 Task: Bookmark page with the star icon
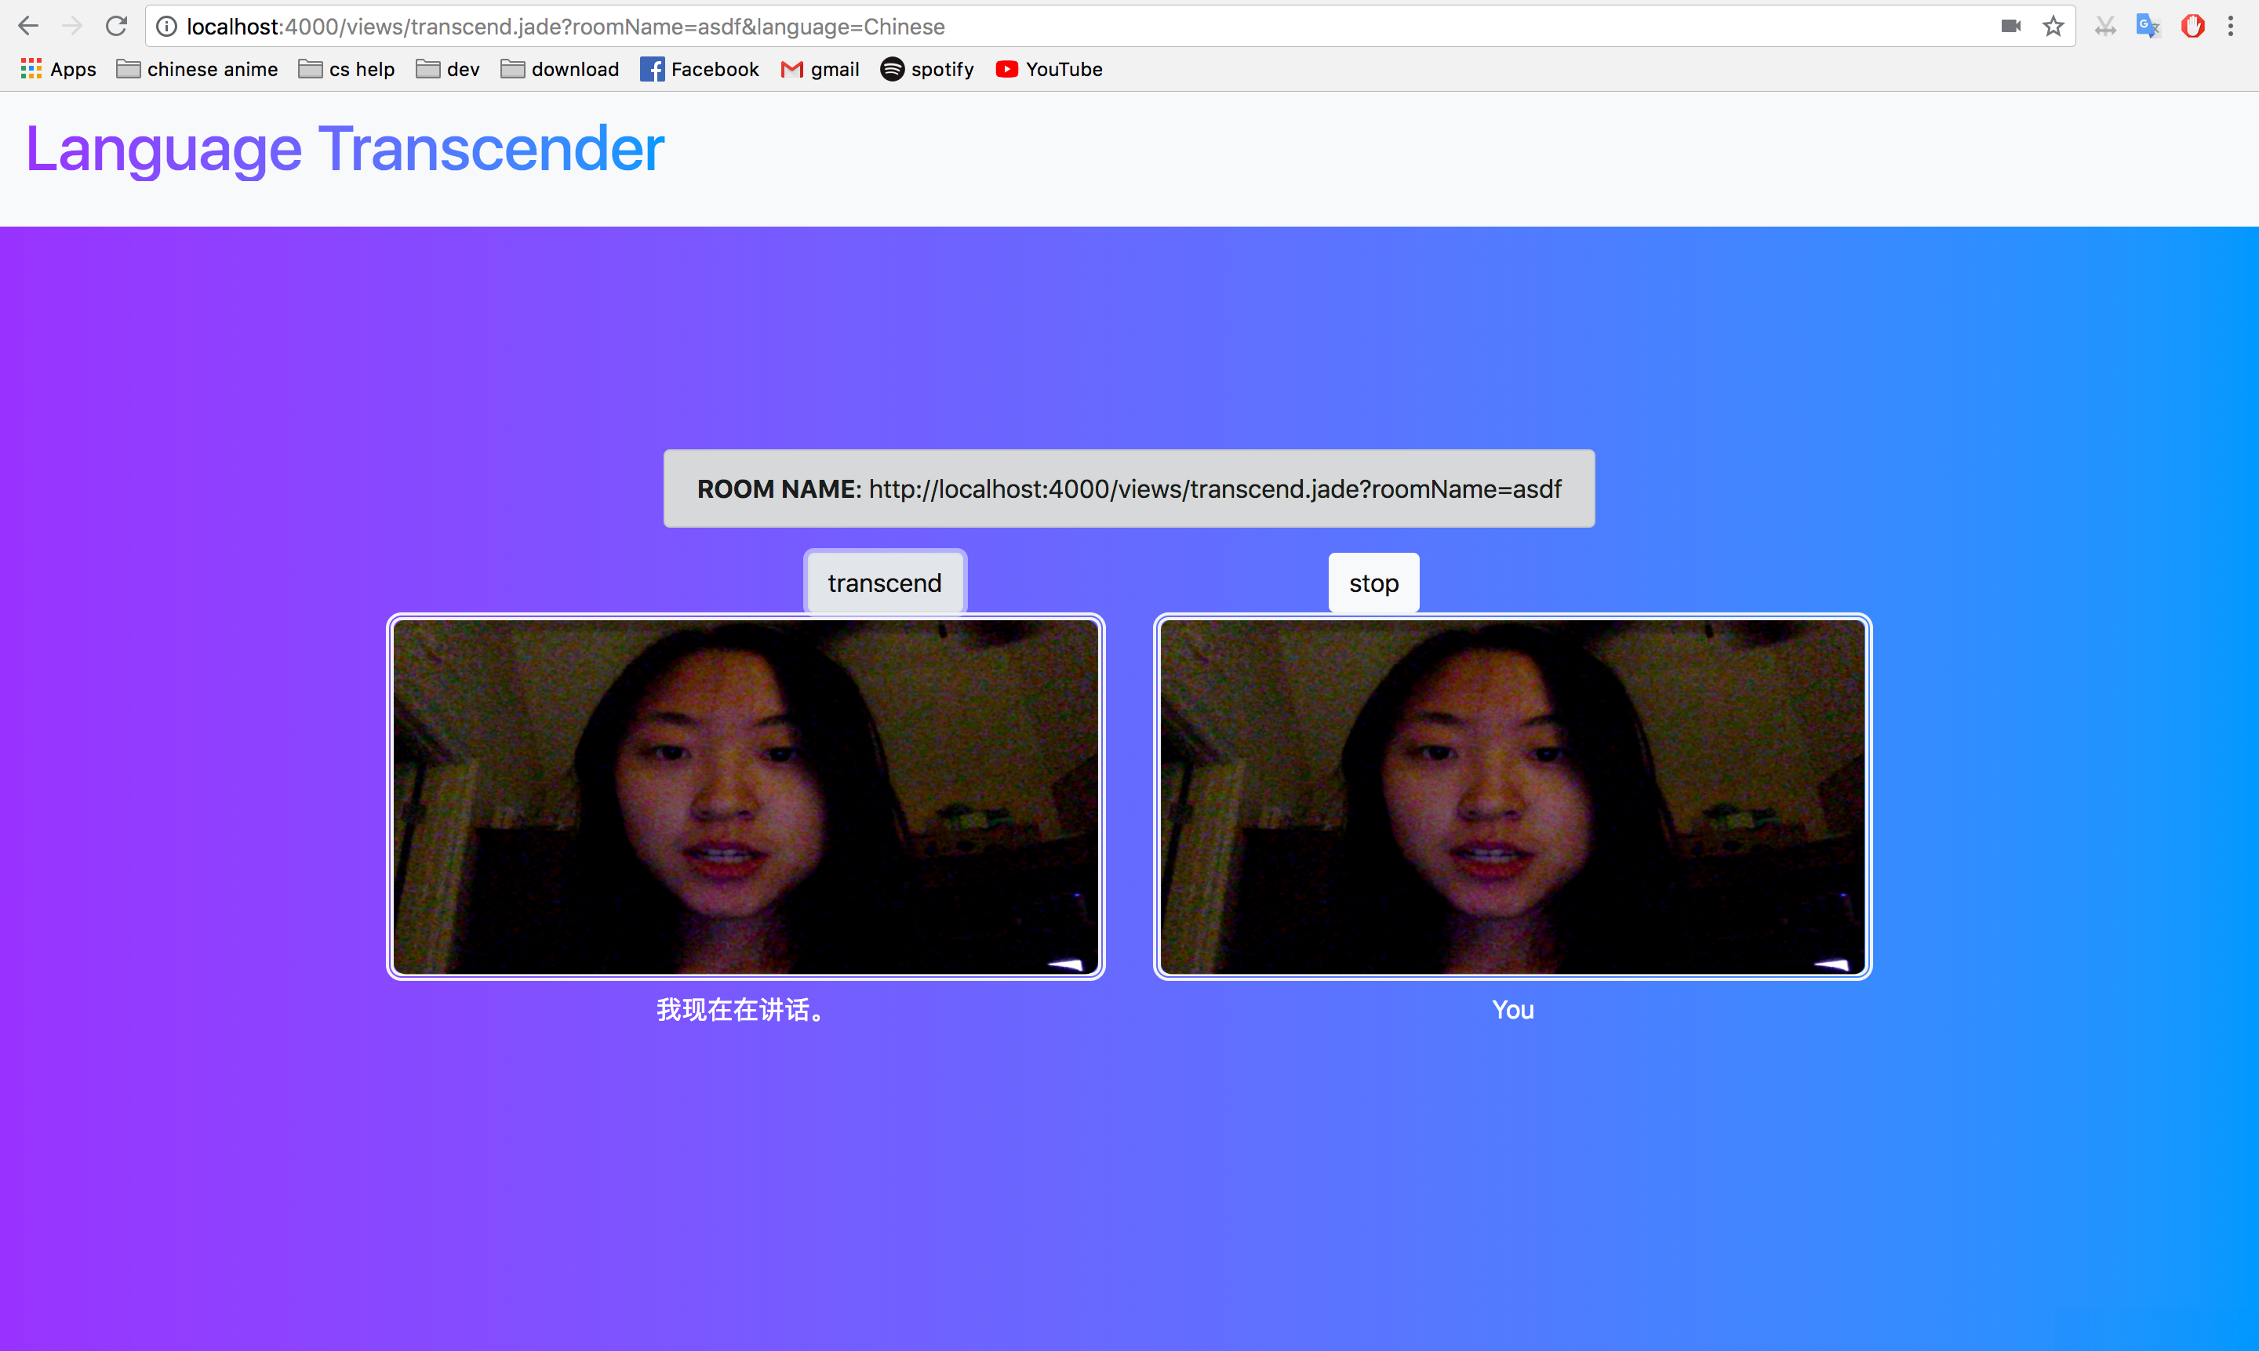(2052, 27)
